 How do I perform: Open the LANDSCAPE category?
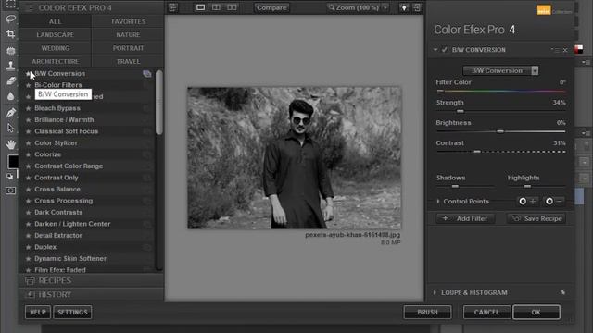click(56, 35)
